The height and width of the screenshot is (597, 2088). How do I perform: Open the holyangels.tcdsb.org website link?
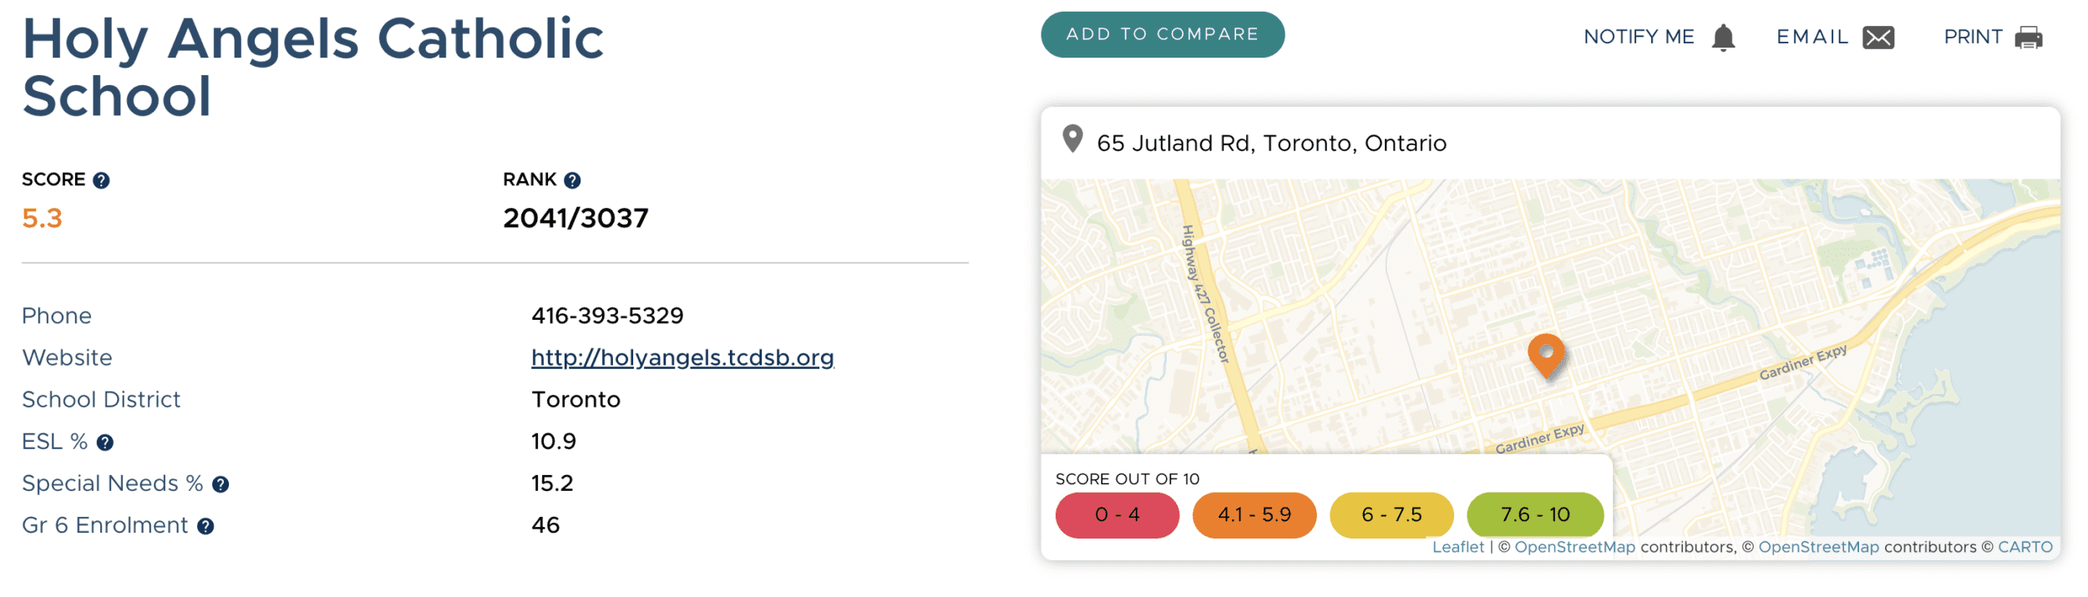682,358
